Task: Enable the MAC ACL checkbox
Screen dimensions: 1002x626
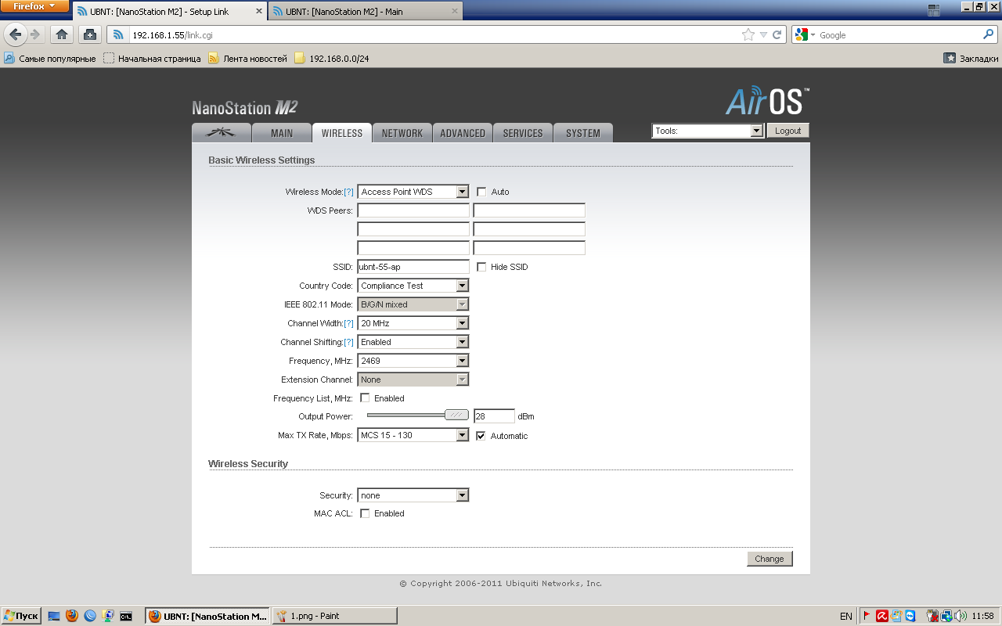Action: [x=365, y=513]
